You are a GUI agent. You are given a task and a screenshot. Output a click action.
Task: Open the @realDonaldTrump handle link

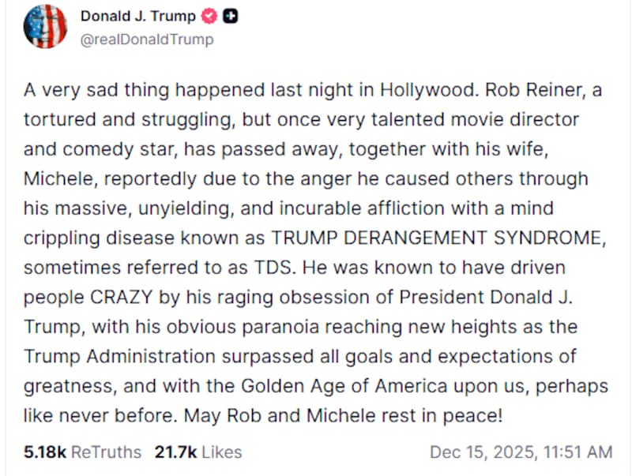[x=147, y=39]
